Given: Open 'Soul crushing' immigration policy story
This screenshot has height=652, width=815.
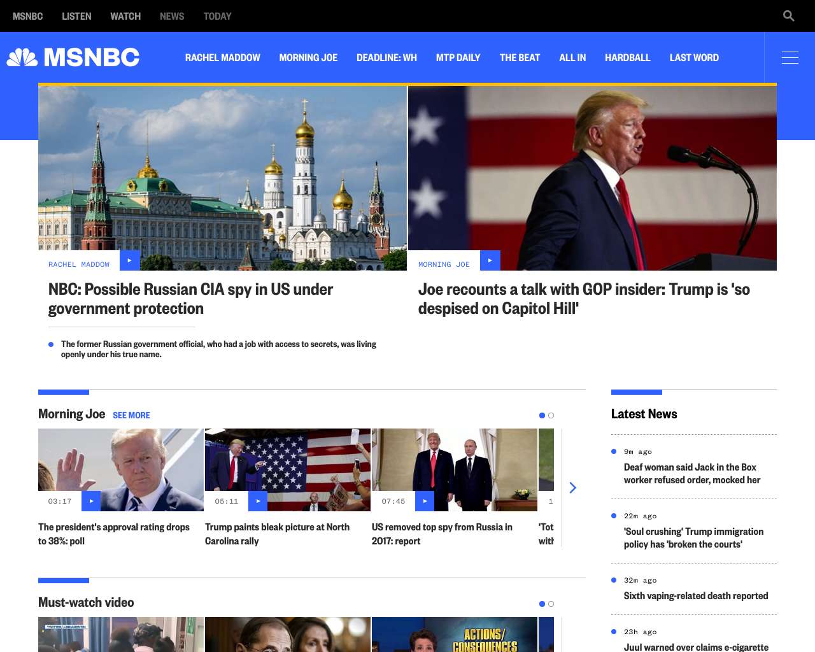Looking at the screenshot, I should point(693,538).
